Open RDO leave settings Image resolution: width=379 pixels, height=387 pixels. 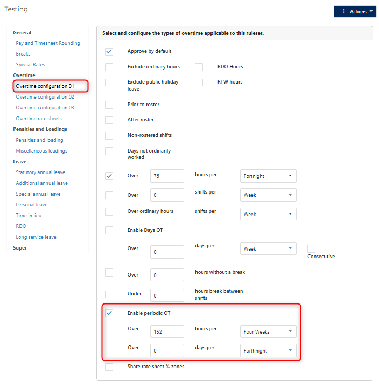pyautogui.click(x=21, y=226)
